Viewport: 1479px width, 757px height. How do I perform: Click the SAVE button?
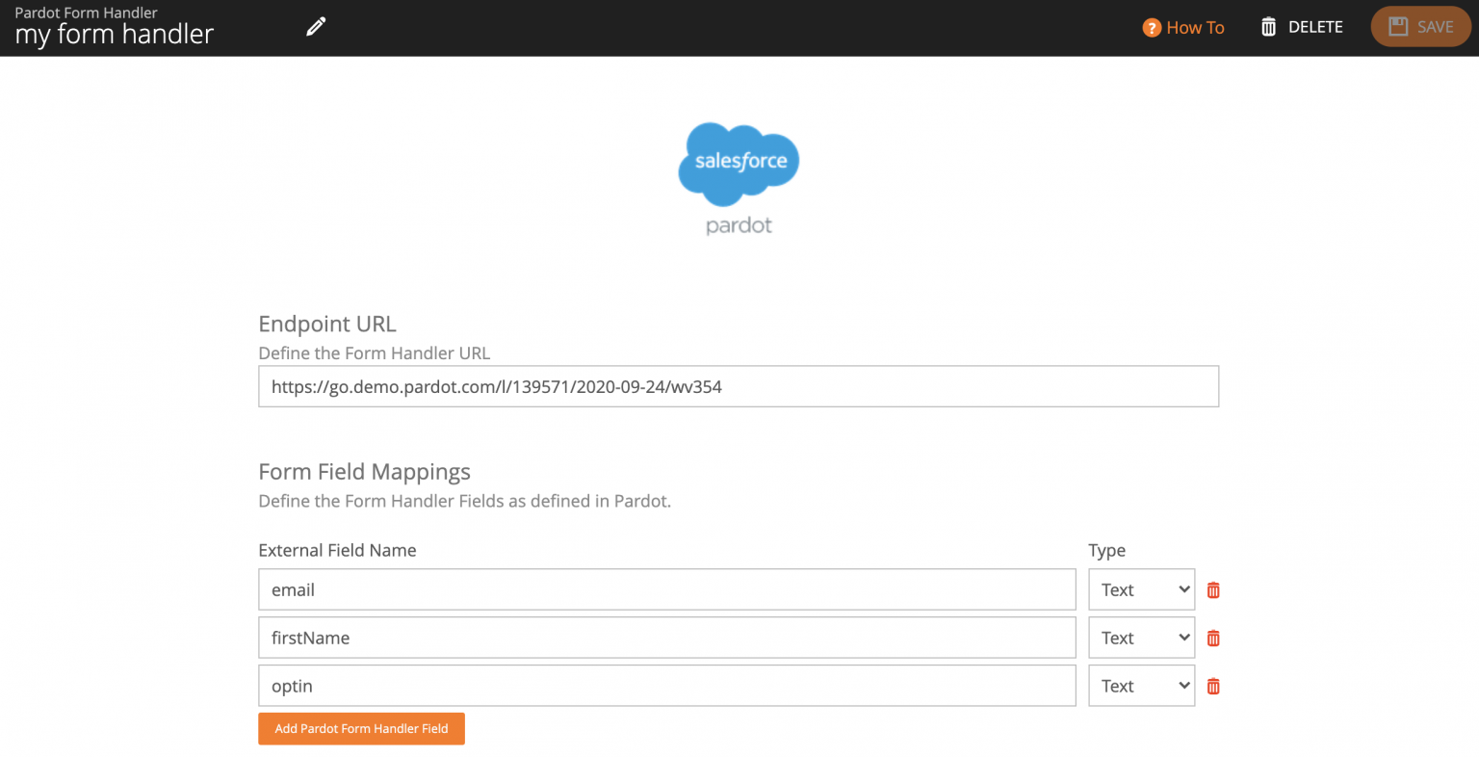tap(1421, 26)
